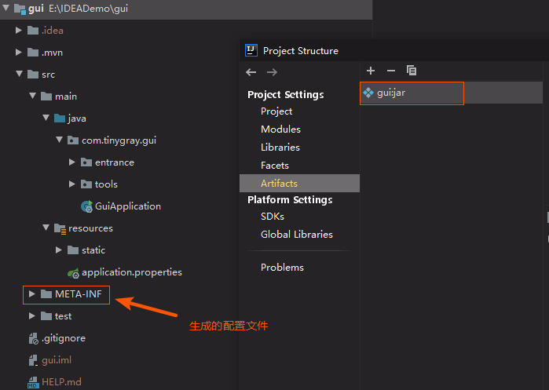The image size is (549, 390).
Task: Click the gui:jar artifact icon
Action: click(368, 93)
